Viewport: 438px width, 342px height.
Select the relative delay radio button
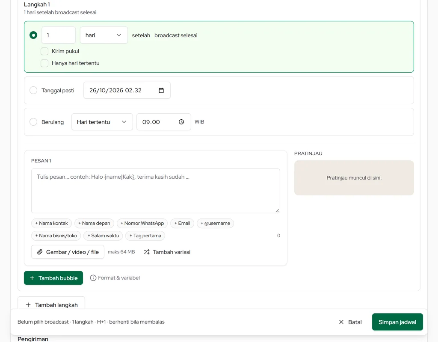click(x=33, y=35)
